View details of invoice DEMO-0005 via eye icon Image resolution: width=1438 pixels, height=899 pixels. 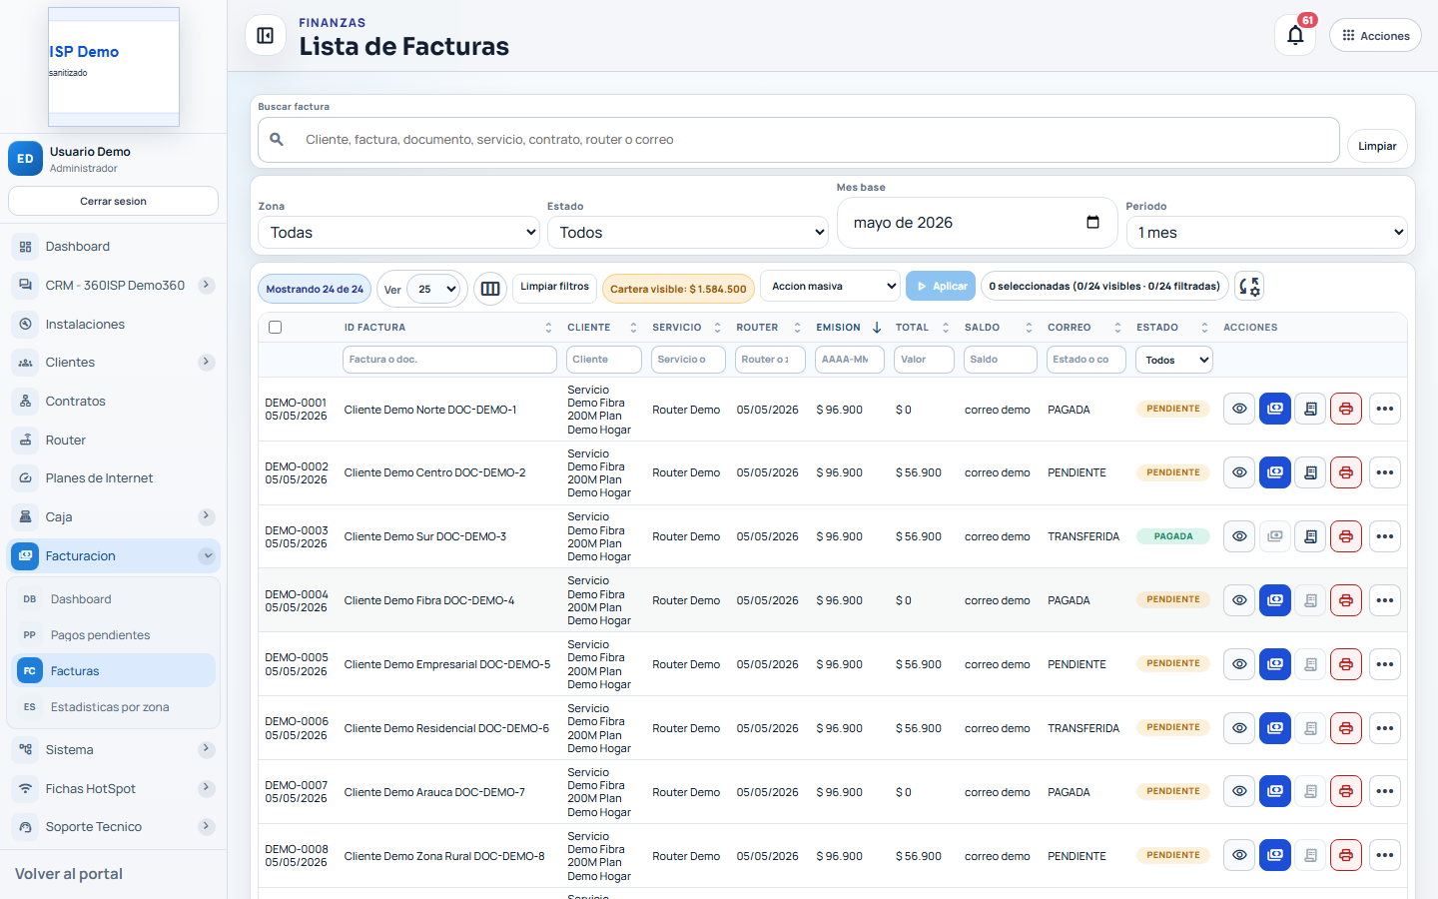1239,664
